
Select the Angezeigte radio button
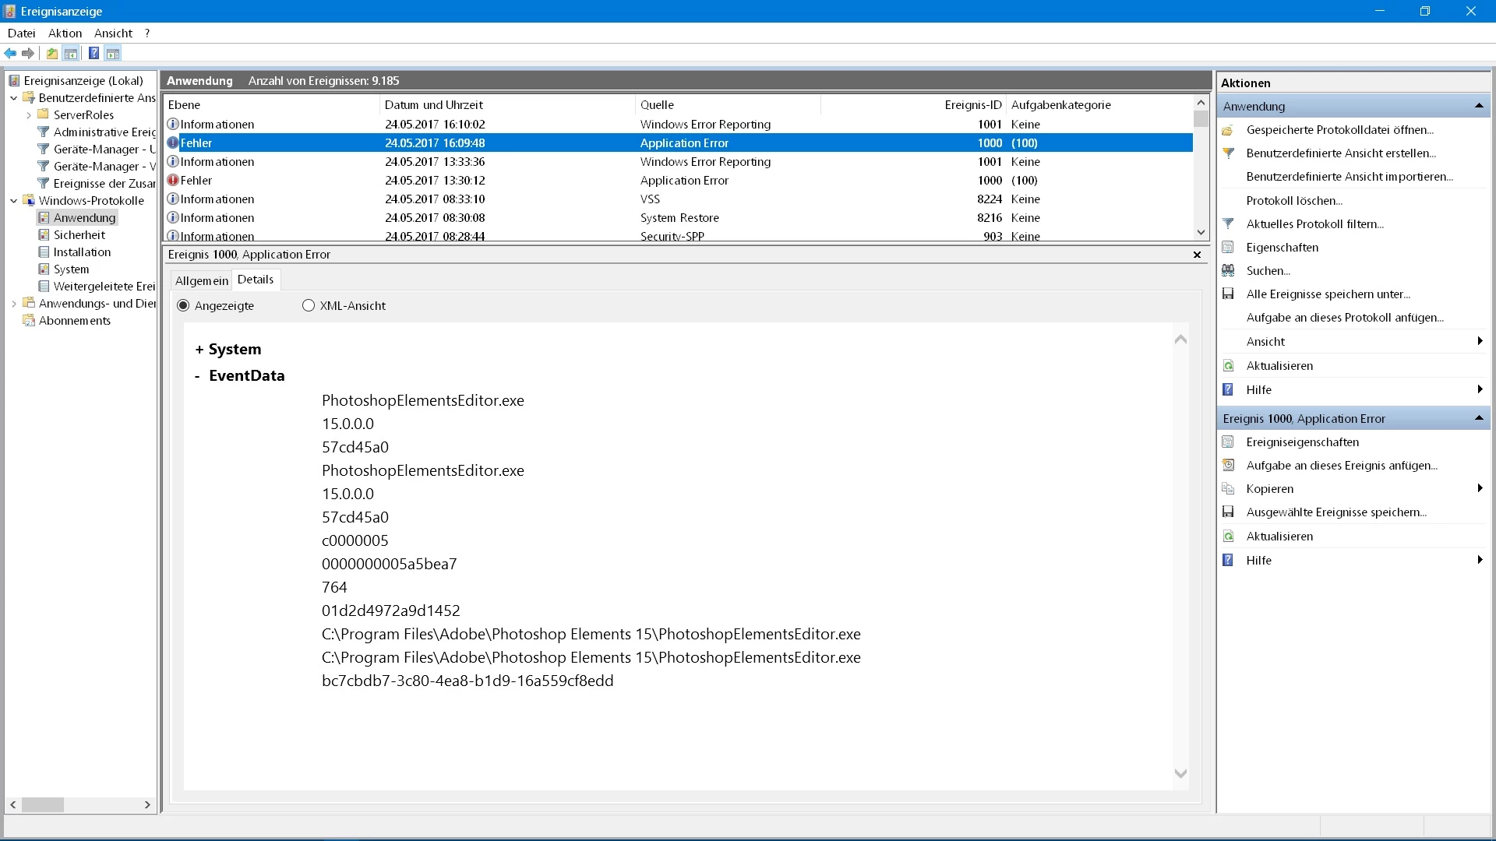coord(183,305)
